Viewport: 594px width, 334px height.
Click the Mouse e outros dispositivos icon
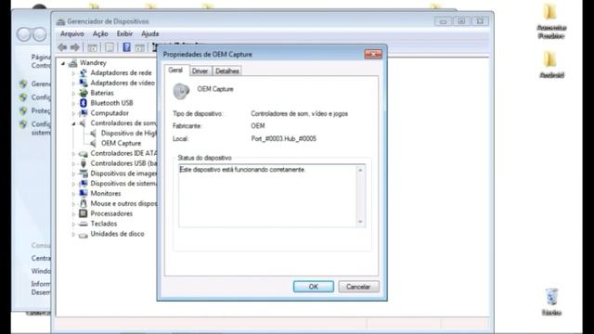pos(83,204)
